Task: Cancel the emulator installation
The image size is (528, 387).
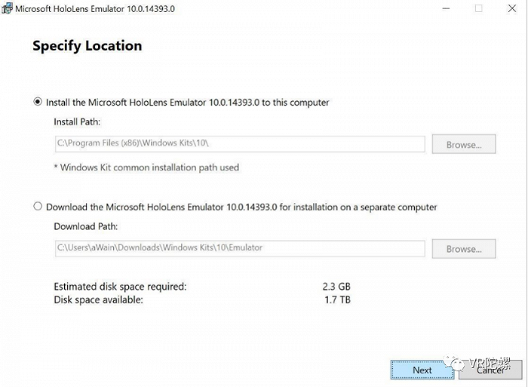Action: tap(490, 370)
